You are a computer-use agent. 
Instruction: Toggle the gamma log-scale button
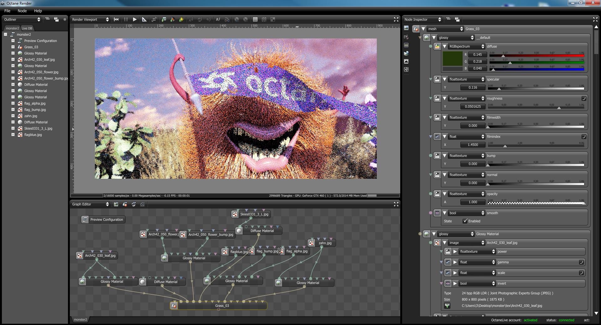(581, 262)
